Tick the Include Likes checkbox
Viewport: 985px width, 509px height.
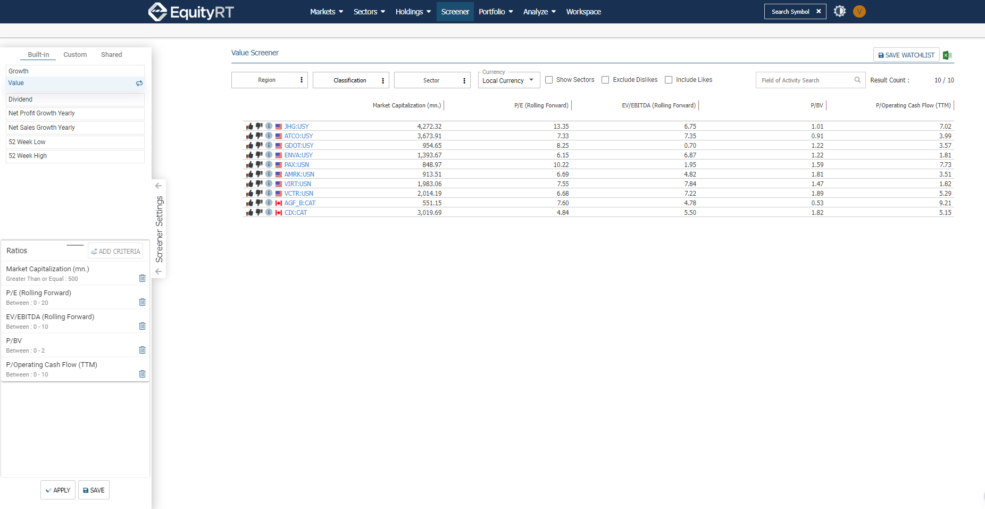669,80
